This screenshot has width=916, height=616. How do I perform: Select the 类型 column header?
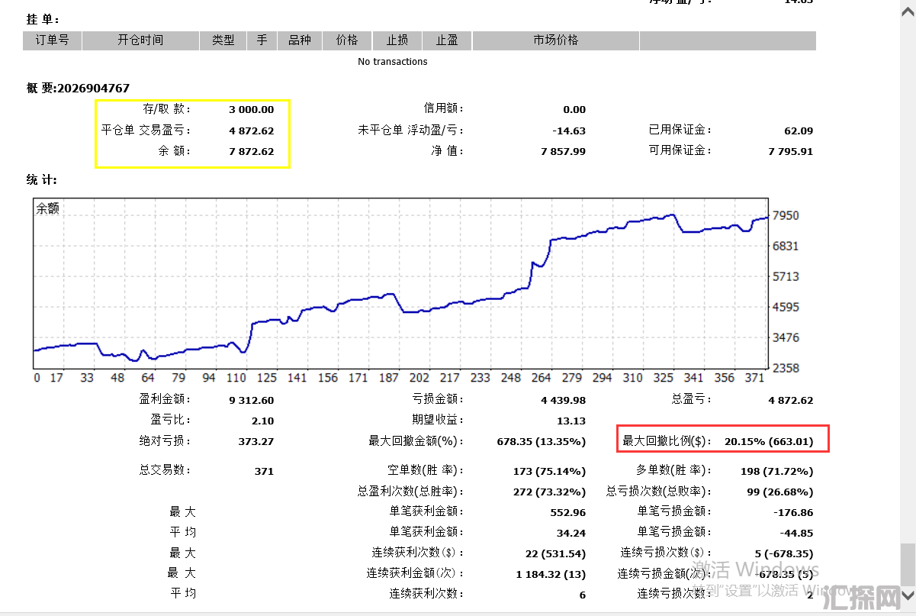tap(223, 40)
